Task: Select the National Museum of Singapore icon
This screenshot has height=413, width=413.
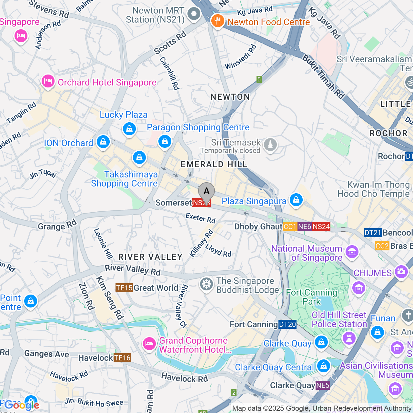Action: (x=352, y=252)
